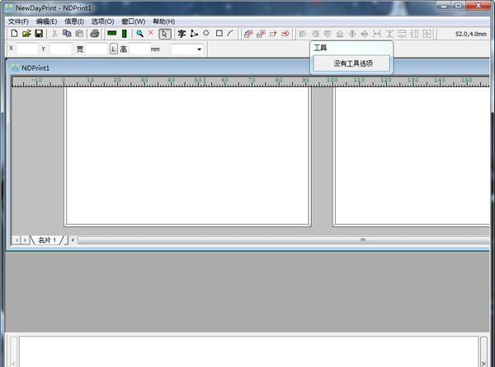Click the align bottom edges icon
This screenshot has width=495, height=367.
point(340,34)
